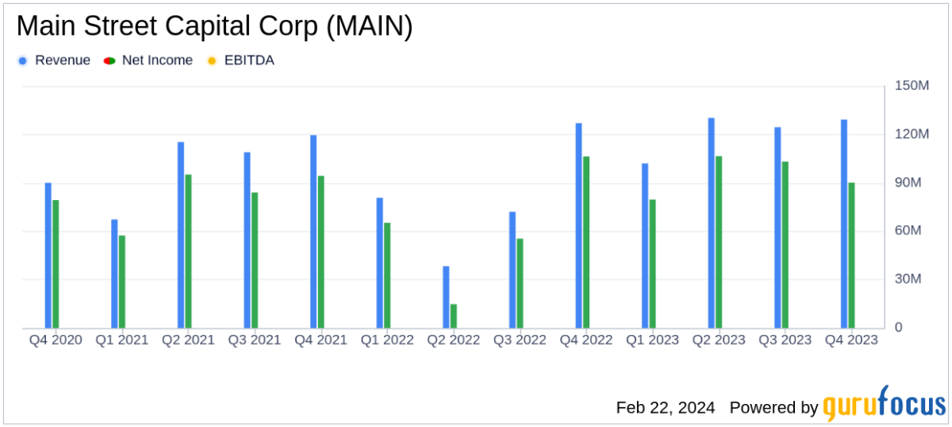Click the Q2 2021 axis label
This screenshot has height=427, width=952.
(x=188, y=340)
